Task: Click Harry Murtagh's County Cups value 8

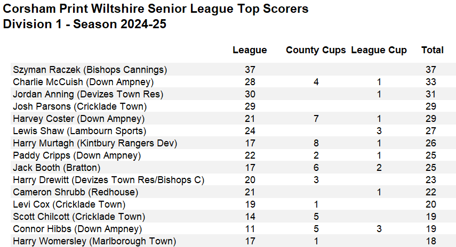Action: click(x=316, y=143)
